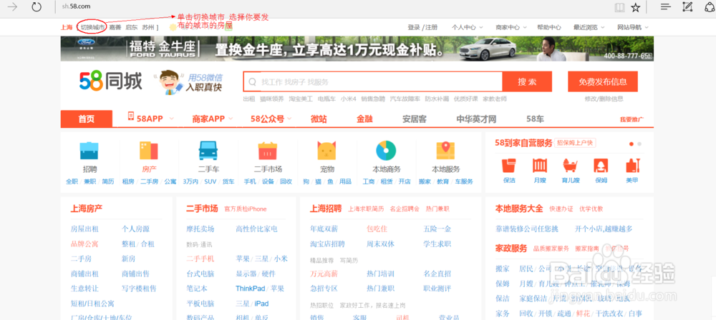The image size is (716, 320).
Task: Open the 房屋出租 link
Action: coord(84,229)
